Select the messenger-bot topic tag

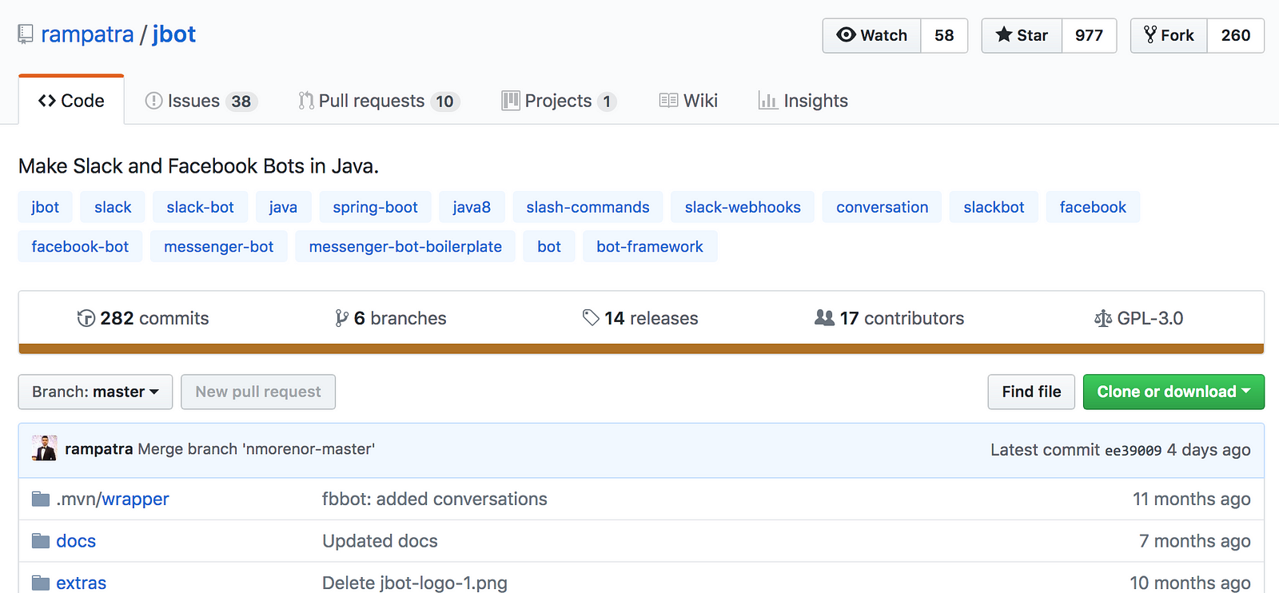[218, 246]
